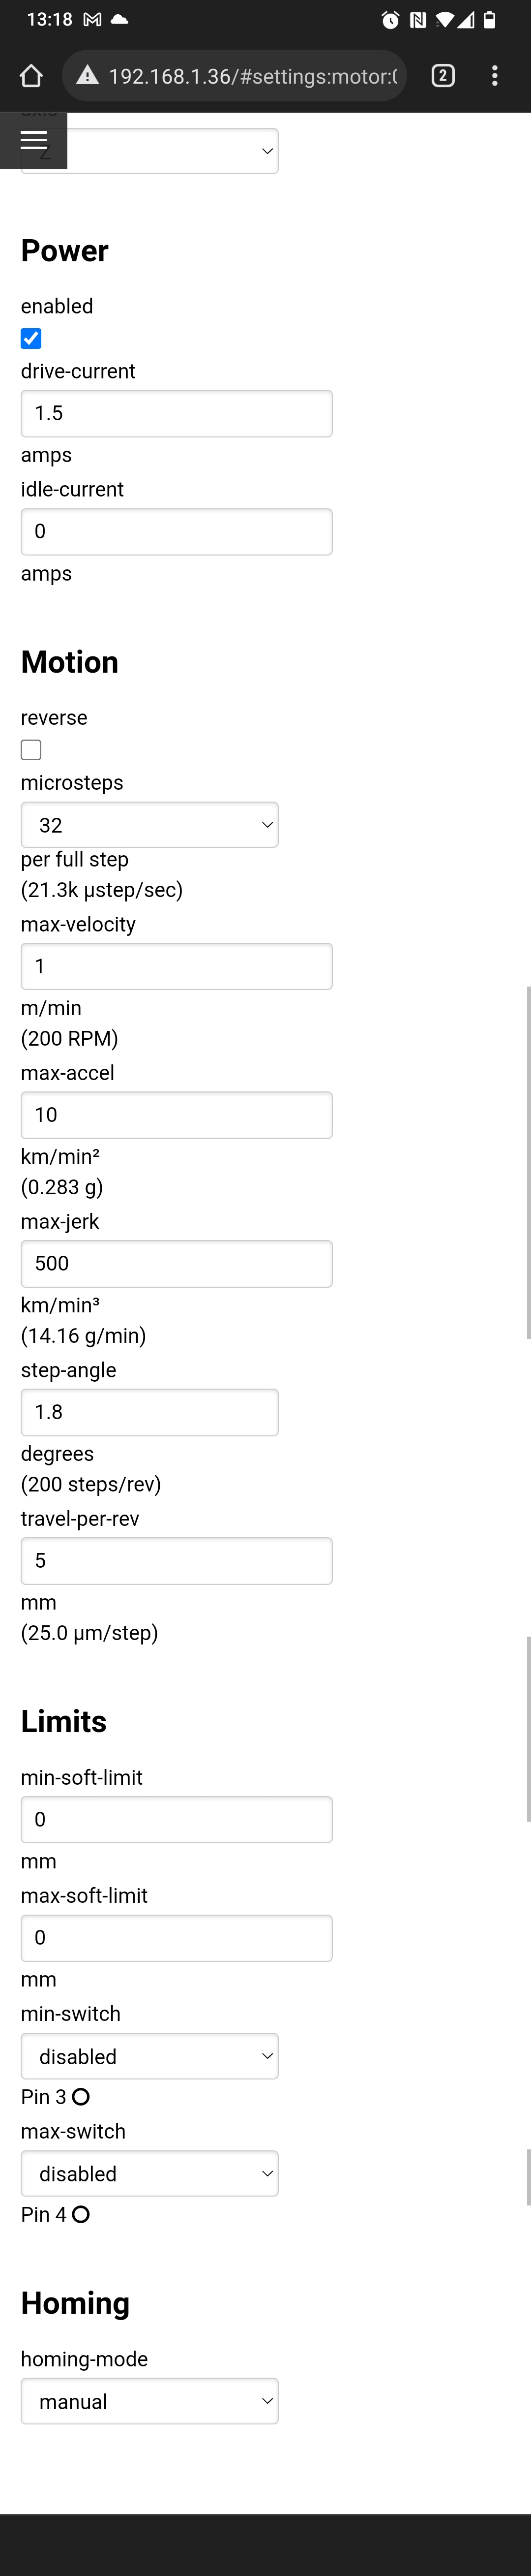Expand the min-switch dropdown

[x=150, y=2056]
